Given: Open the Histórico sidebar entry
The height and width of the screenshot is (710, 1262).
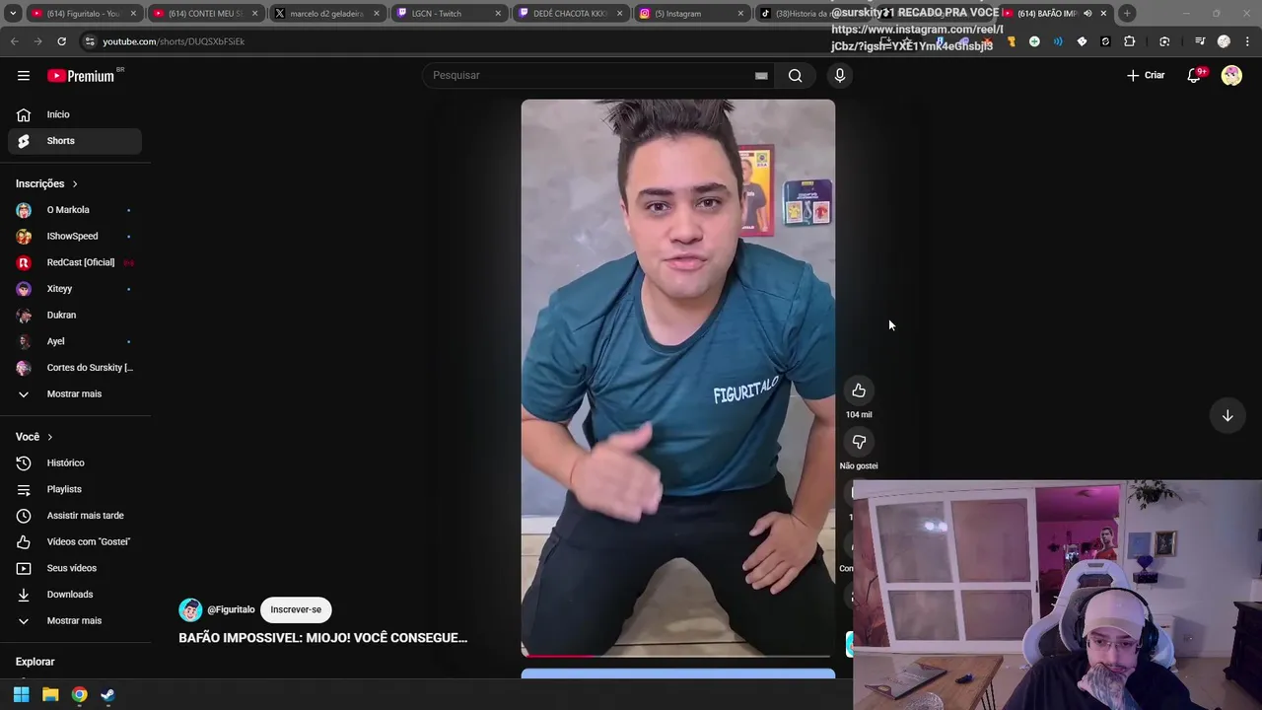Looking at the screenshot, I should pos(75,462).
